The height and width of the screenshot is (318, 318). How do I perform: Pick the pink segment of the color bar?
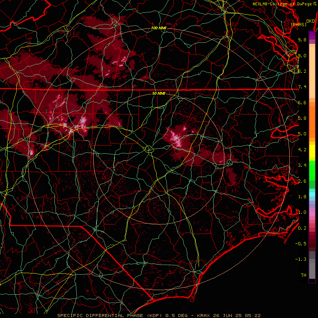(312, 214)
